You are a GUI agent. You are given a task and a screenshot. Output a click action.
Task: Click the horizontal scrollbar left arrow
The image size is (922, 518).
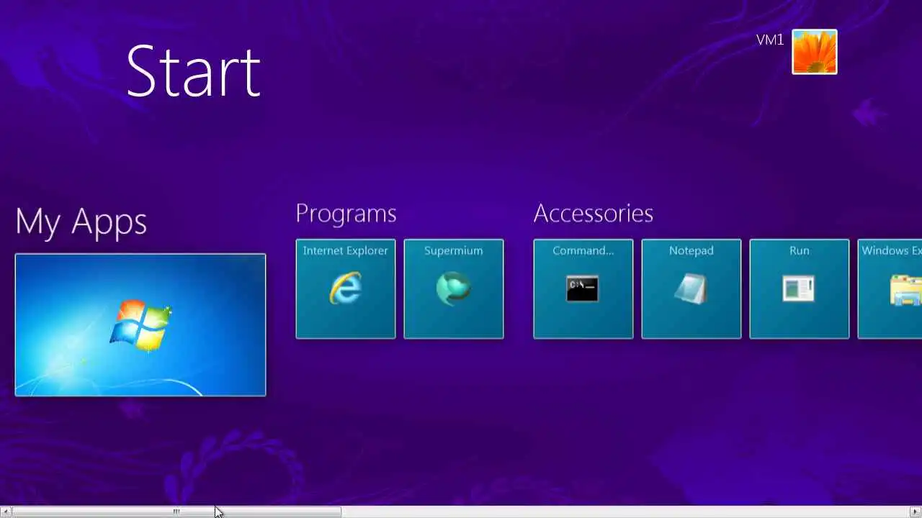(6, 512)
